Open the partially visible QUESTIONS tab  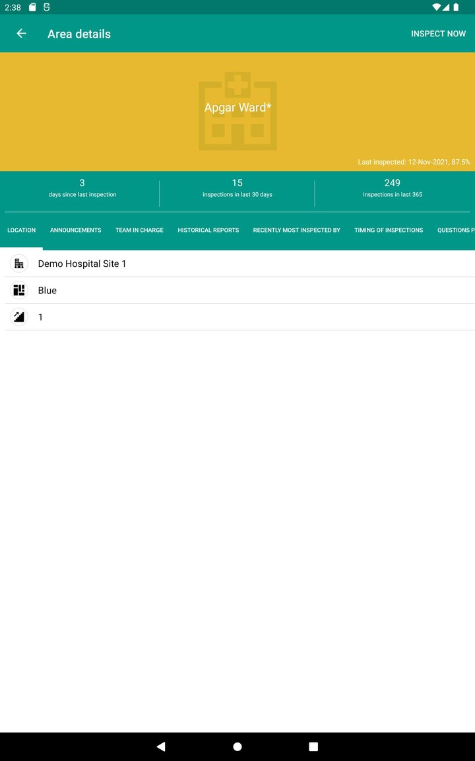click(456, 230)
